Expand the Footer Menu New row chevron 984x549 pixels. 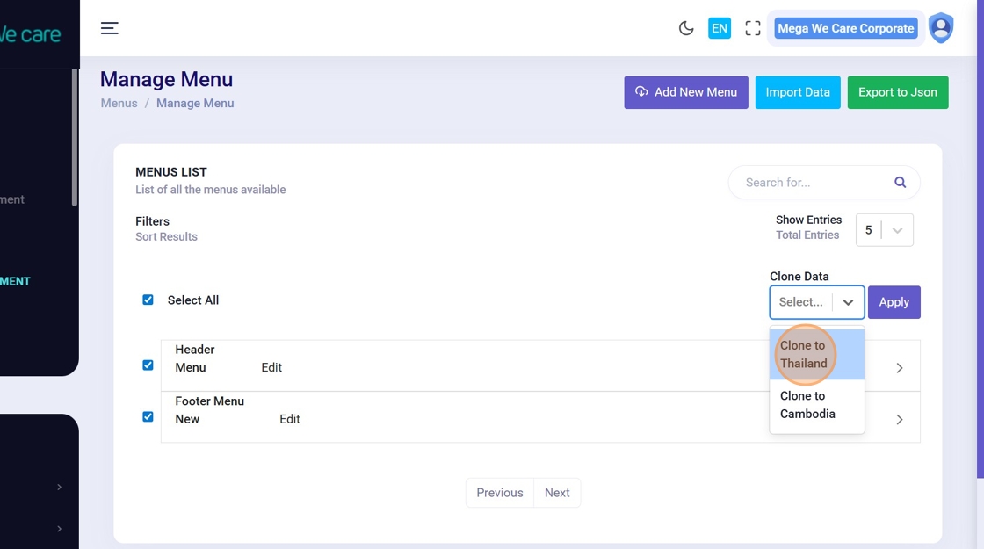(899, 420)
